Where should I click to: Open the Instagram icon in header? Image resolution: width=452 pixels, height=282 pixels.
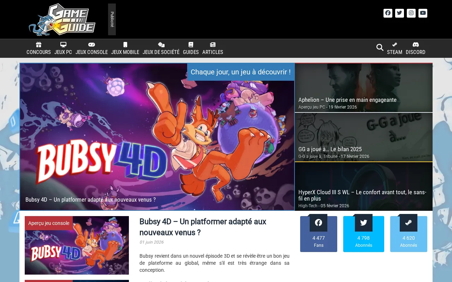pos(411,13)
